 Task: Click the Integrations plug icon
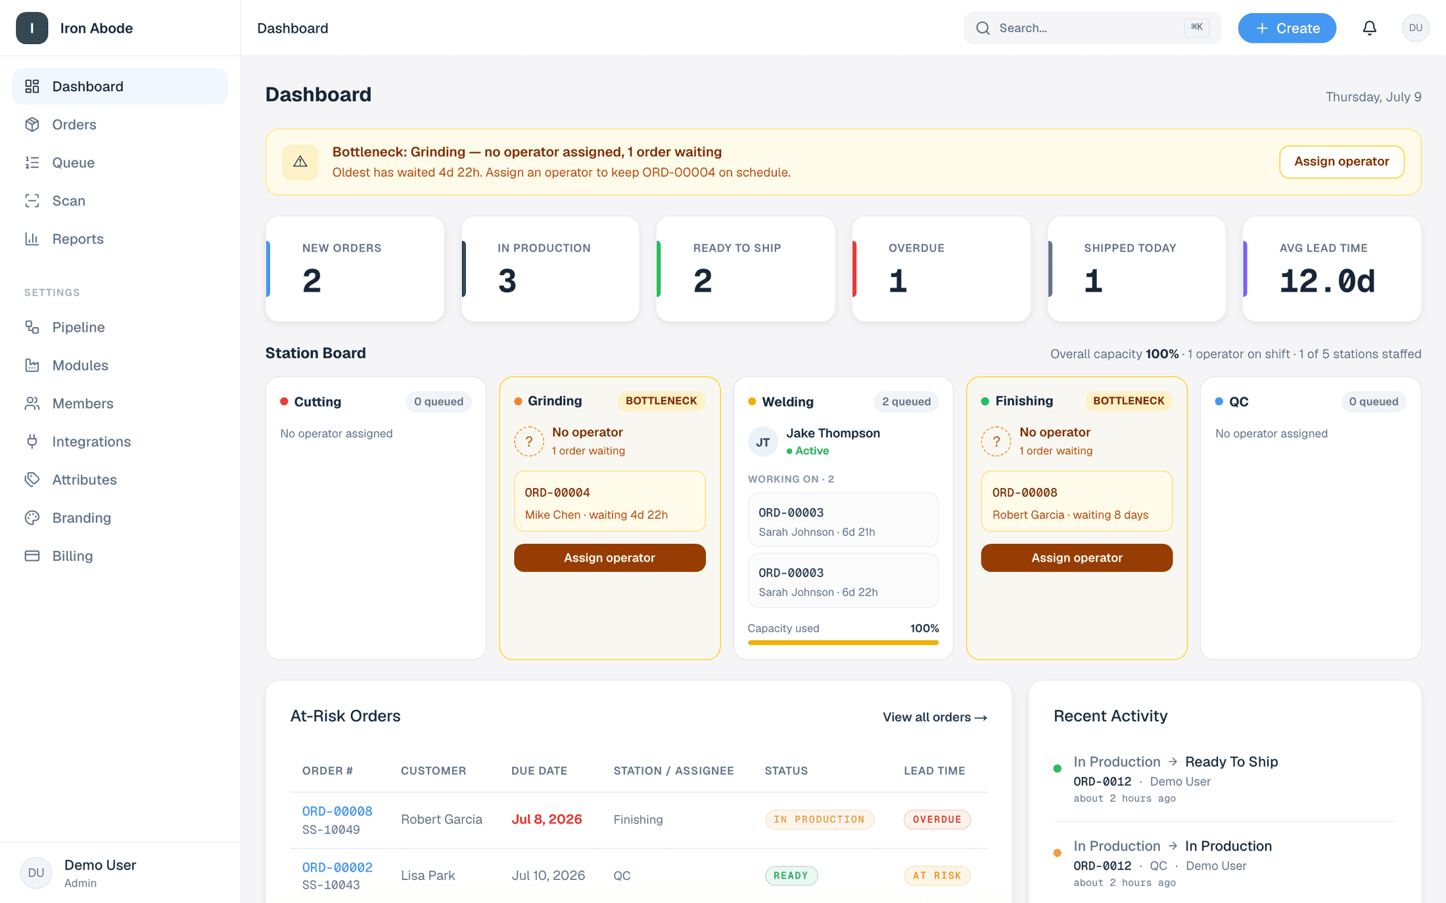[32, 441]
